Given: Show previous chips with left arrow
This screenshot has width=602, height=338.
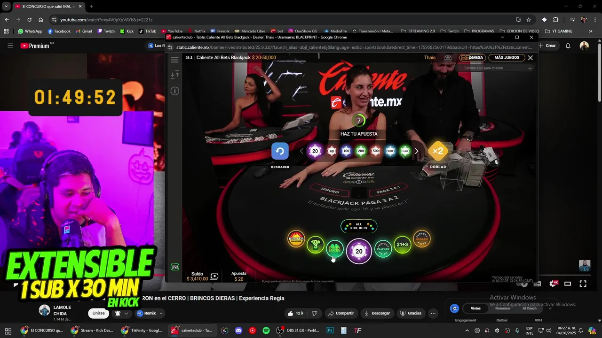Looking at the screenshot, I should coord(302,151).
